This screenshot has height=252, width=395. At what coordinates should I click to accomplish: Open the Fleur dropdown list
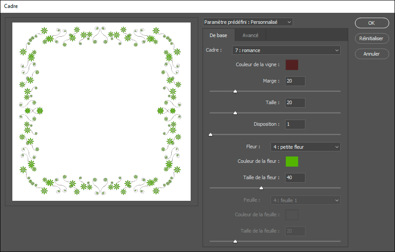pos(305,147)
